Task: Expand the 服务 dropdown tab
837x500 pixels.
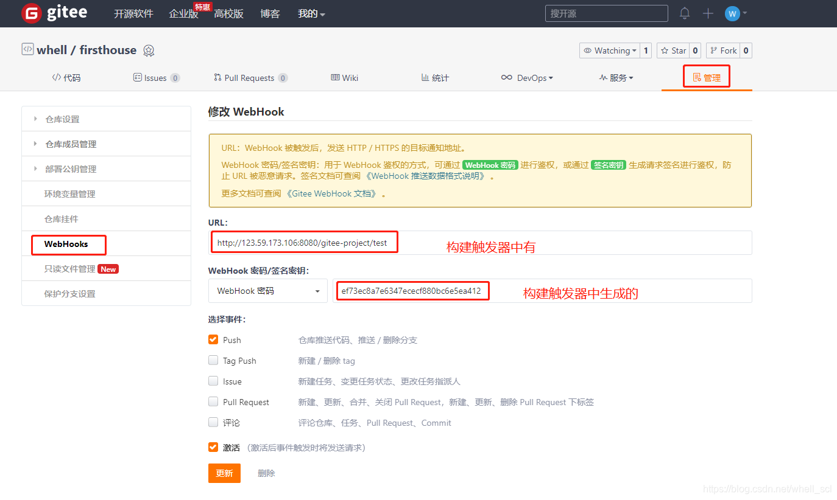Action: pyautogui.click(x=616, y=78)
